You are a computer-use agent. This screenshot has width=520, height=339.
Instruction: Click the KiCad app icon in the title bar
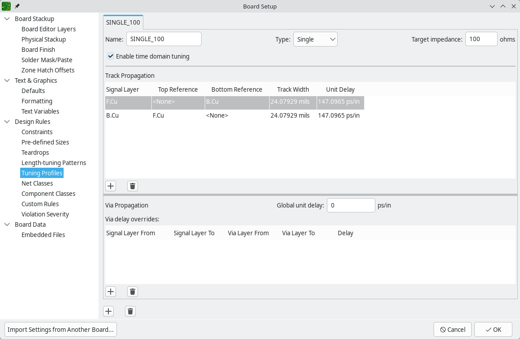click(6, 6)
